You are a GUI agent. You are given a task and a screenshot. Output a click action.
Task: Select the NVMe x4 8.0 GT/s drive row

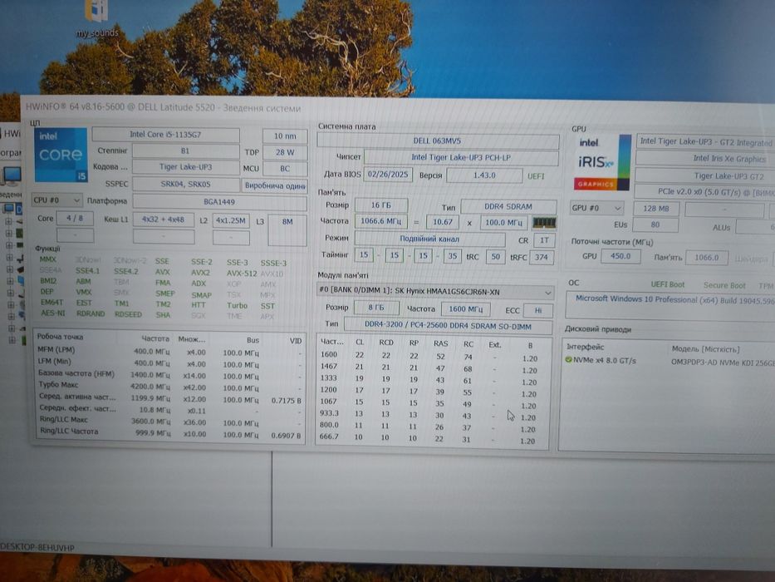[668, 362]
